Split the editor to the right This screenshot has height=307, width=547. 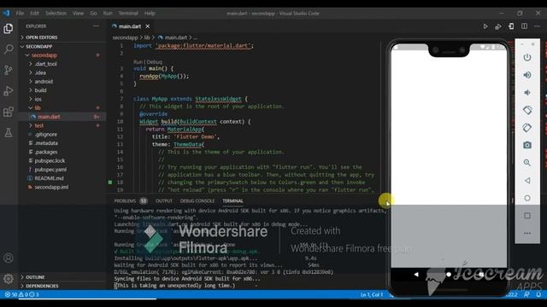tap(524, 26)
